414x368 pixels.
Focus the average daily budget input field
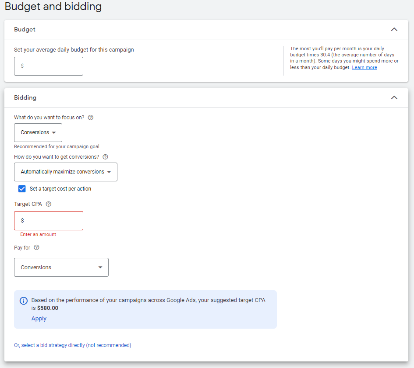click(x=49, y=66)
